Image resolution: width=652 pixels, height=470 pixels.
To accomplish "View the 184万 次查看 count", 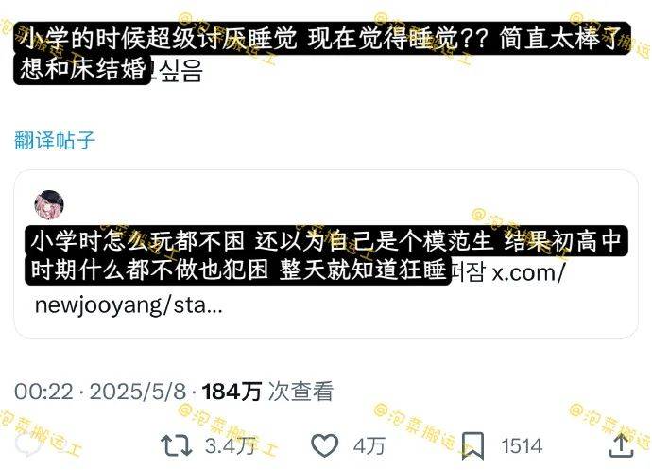I will (x=267, y=391).
